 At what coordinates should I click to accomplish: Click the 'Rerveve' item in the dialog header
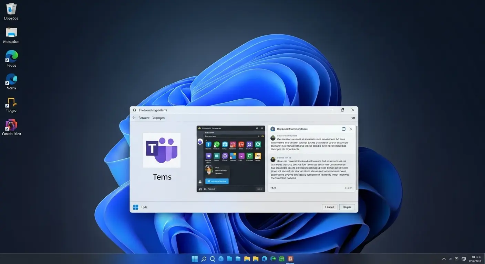(x=144, y=118)
